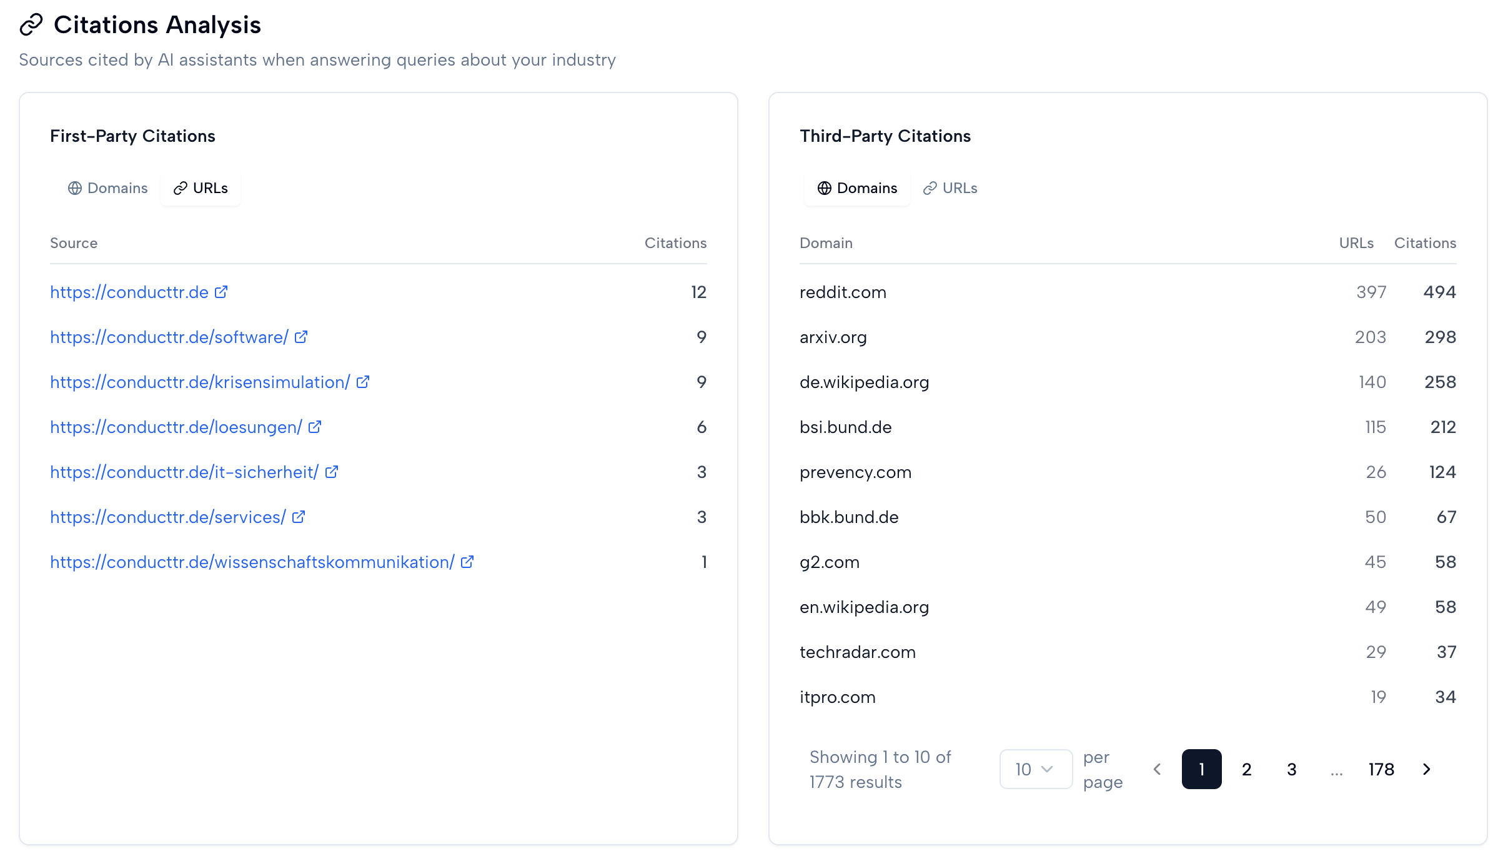Jump to the last page 178
Image resolution: width=1503 pixels, height=856 pixels.
pyautogui.click(x=1381, y=769)
